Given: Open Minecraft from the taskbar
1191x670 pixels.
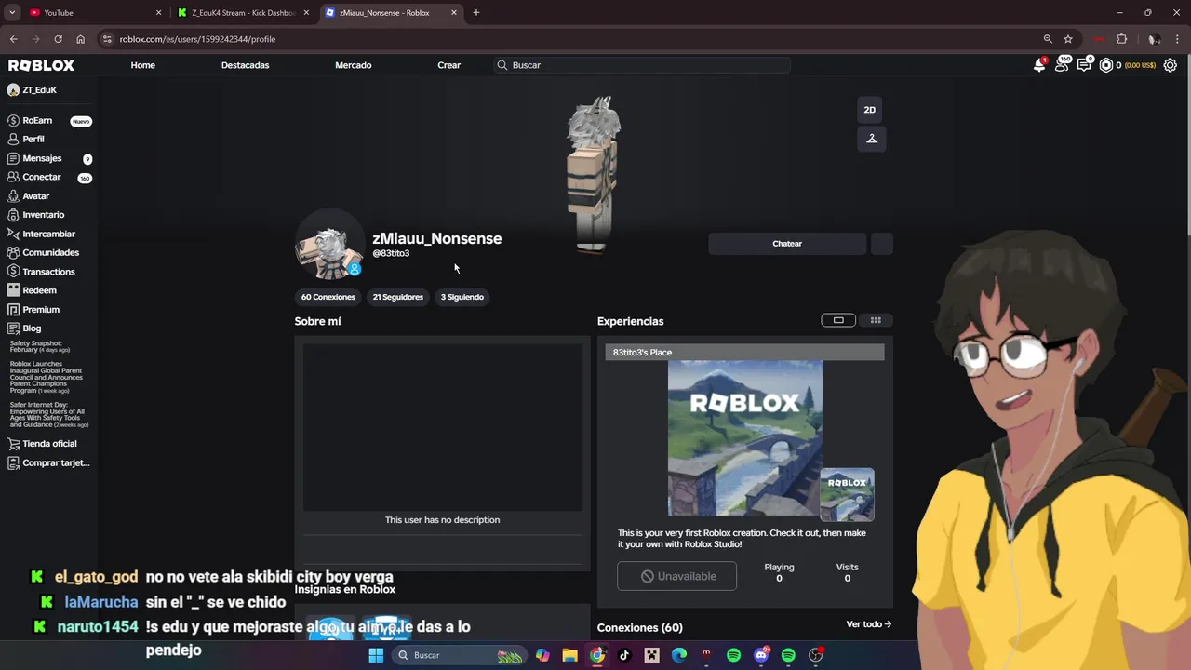Looking at the screenshot, I should (x=652, y=655).
